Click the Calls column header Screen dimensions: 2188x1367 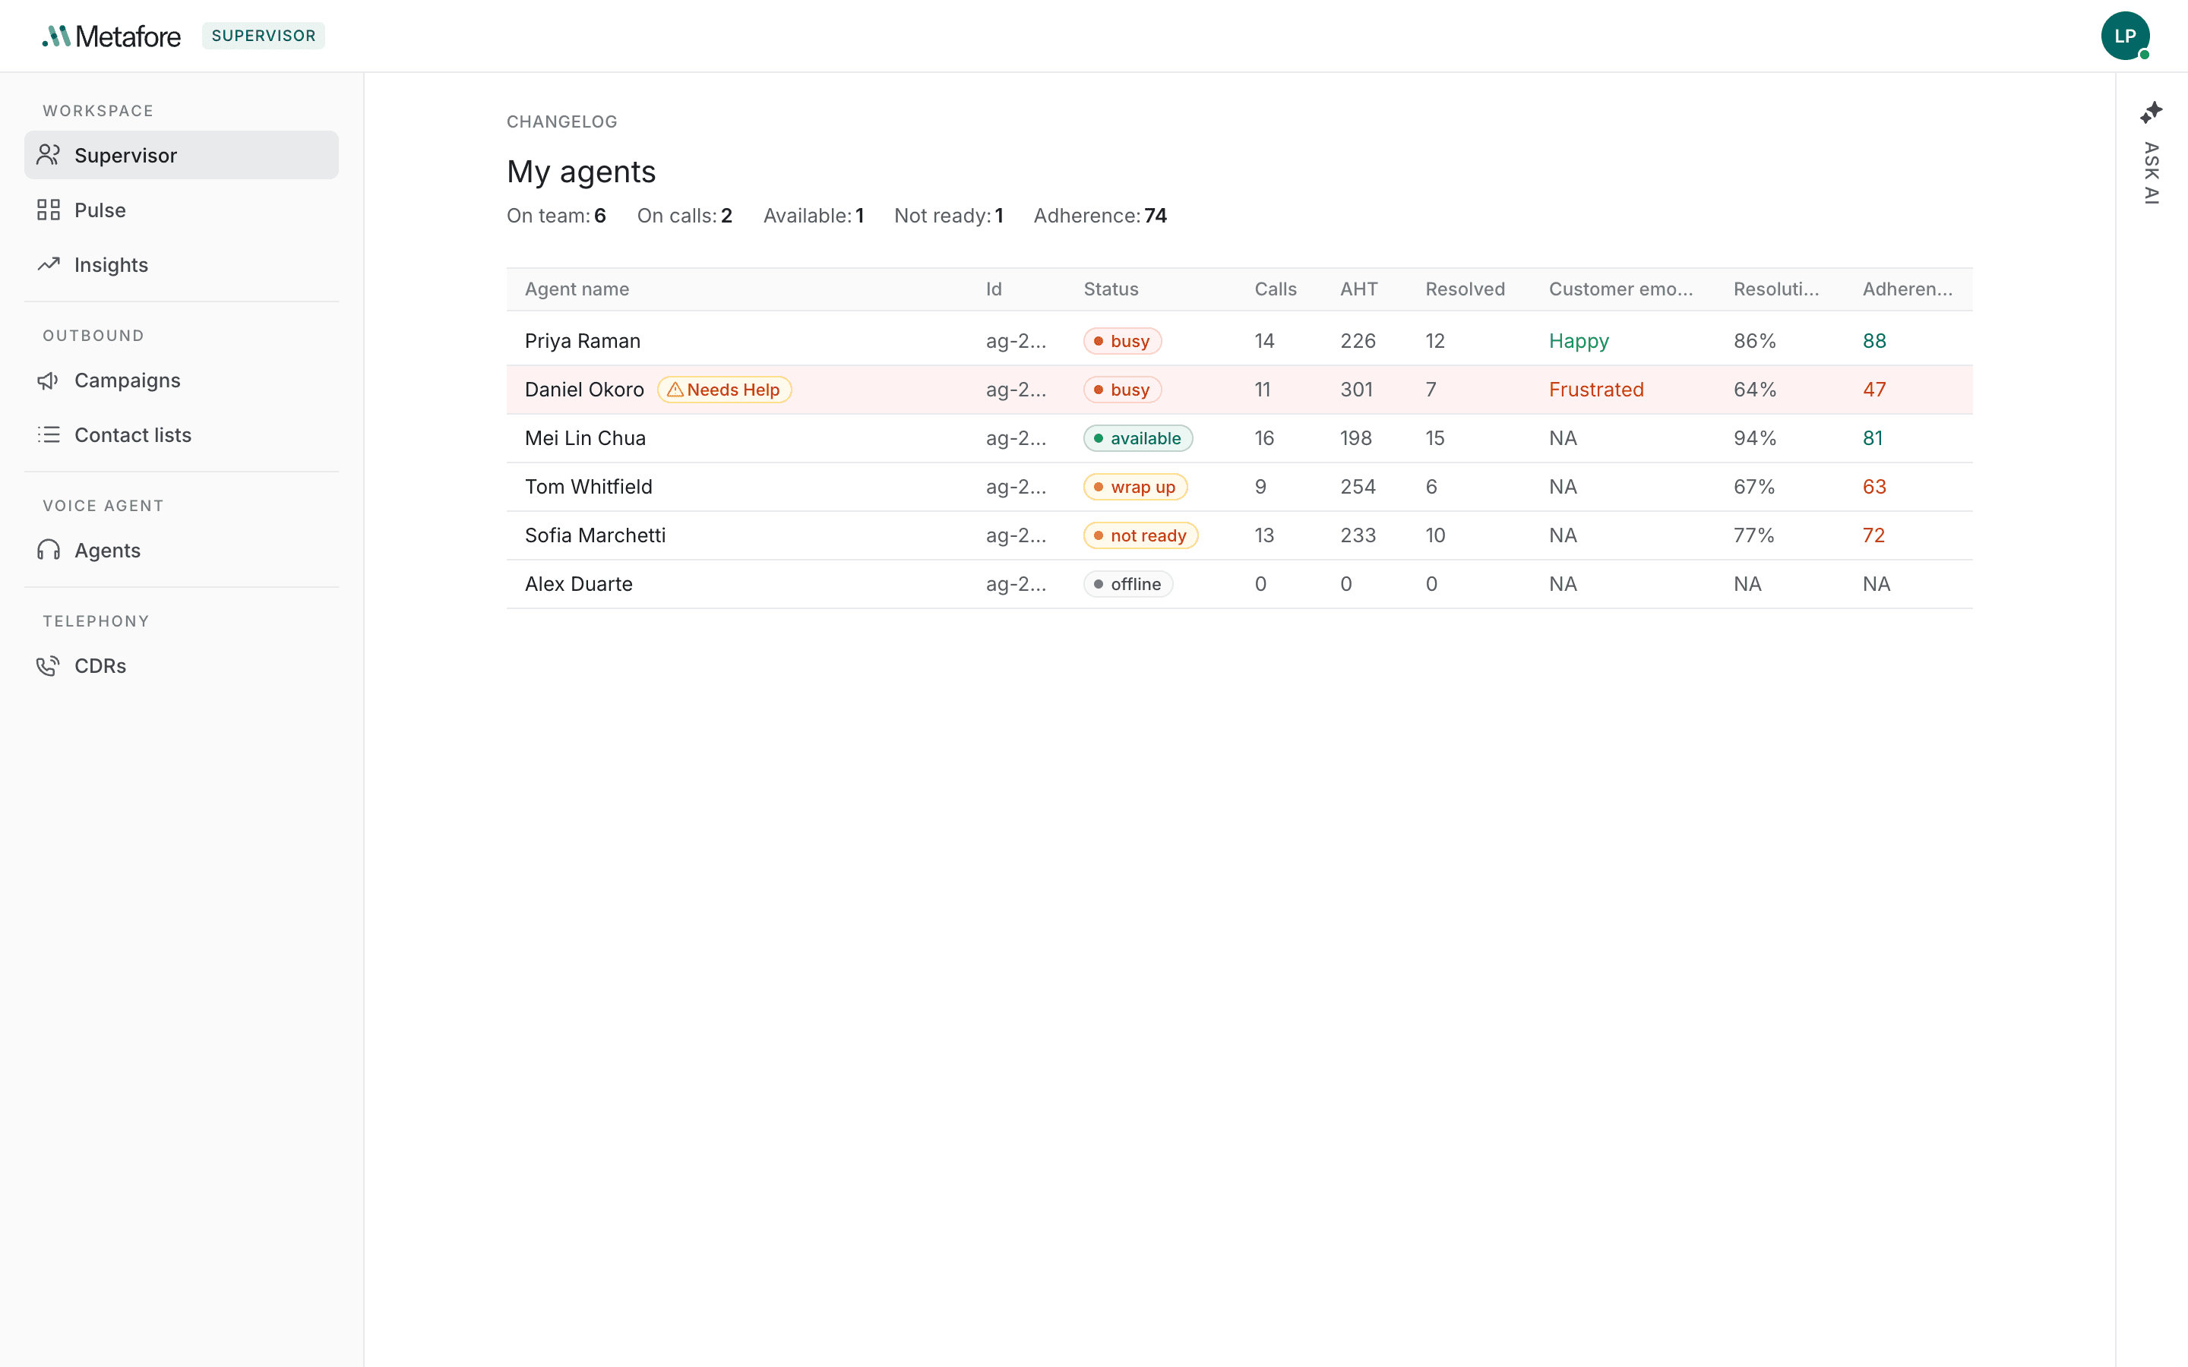click(1276, 289)
